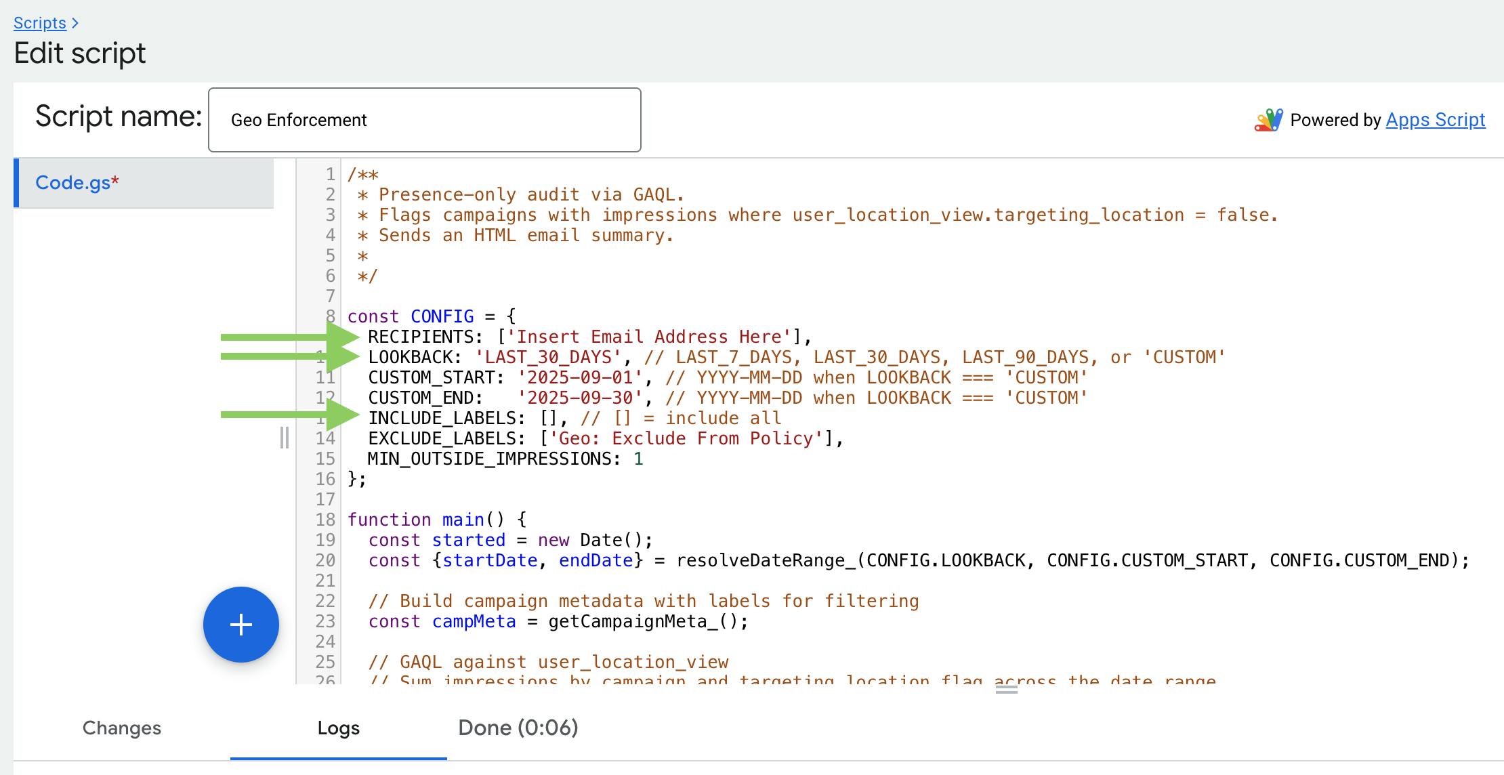Click the 'LAST_30_DAYS' lookback value
Image resolution: width=1504 pixels, height=775 pixels.
click(548, 357)
